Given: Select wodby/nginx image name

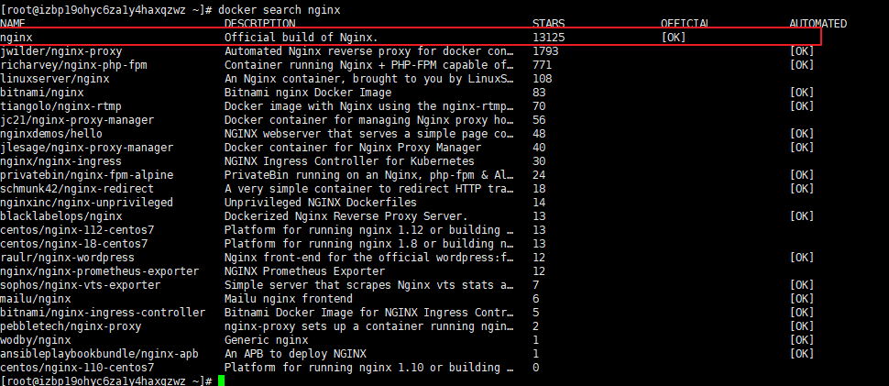Looking at the screenshot, I should [x=36, y=340].
